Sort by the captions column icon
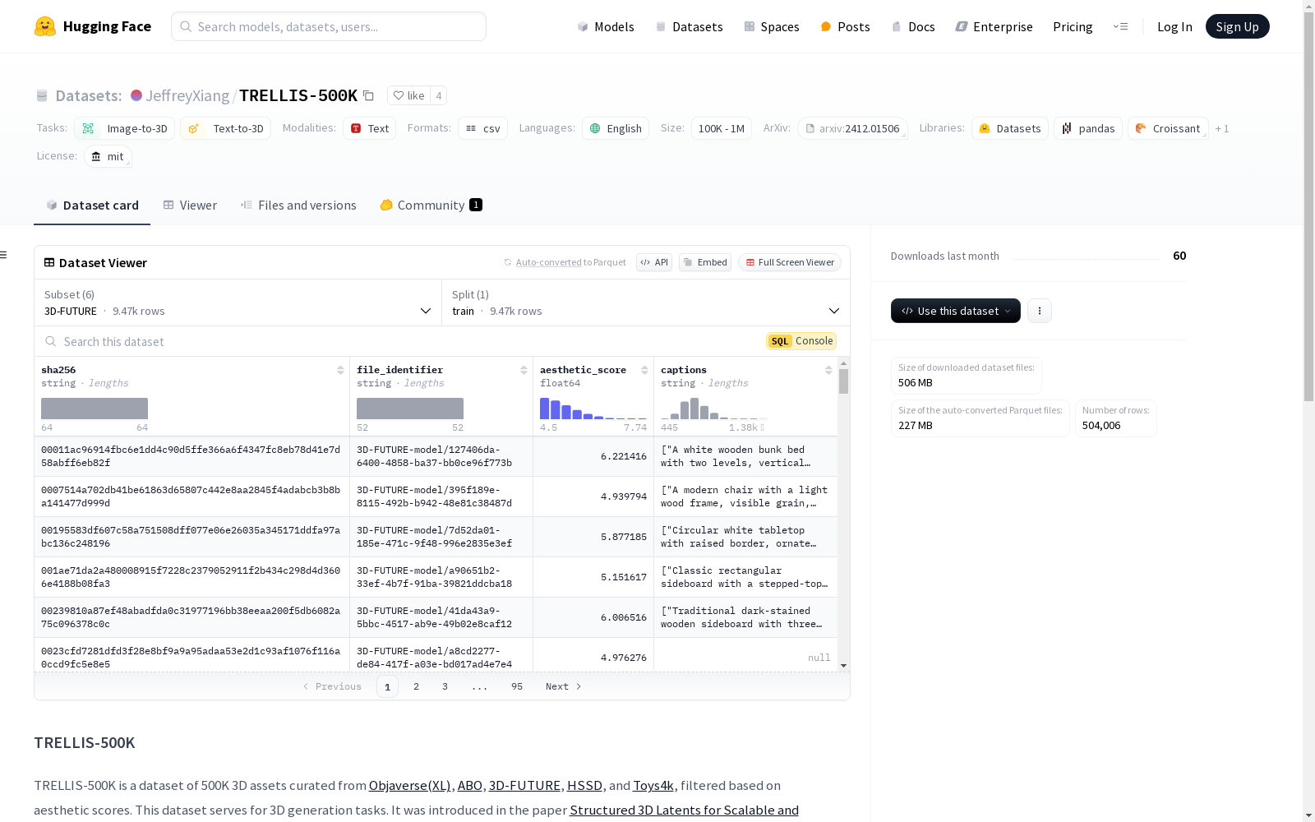The width and height of the screenshot is (1315, 822). pyautogui.click(x=828, y=370)
